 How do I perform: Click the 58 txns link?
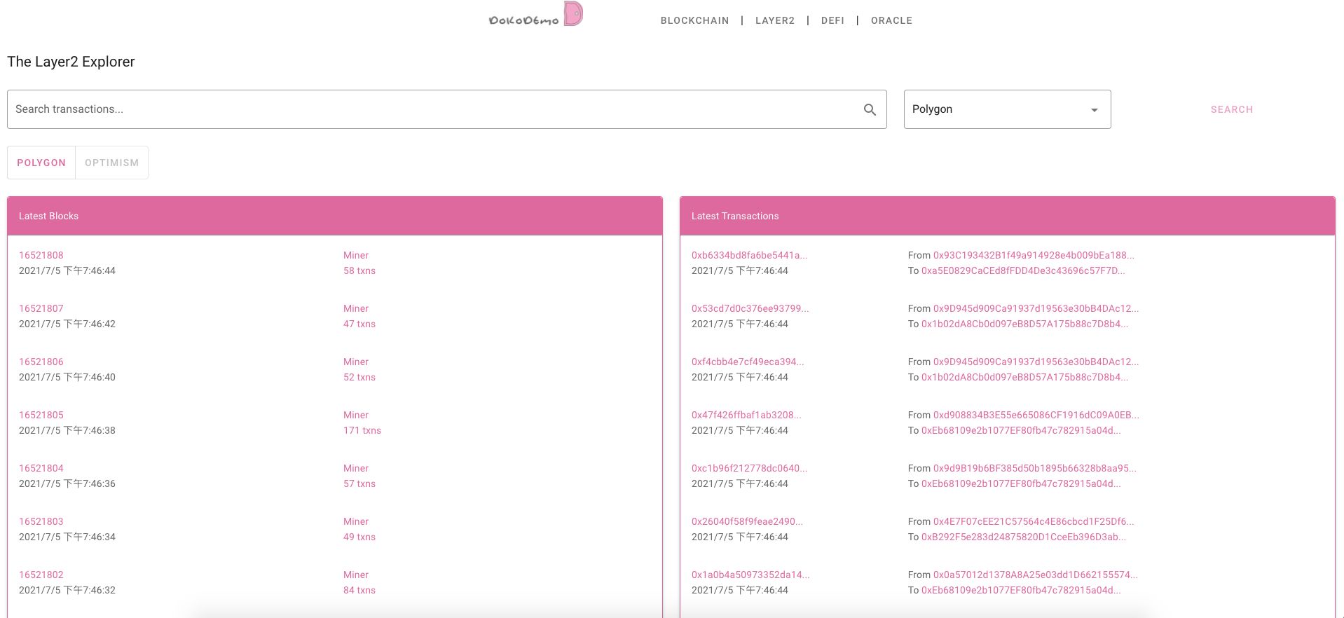(x=359, y=270)
